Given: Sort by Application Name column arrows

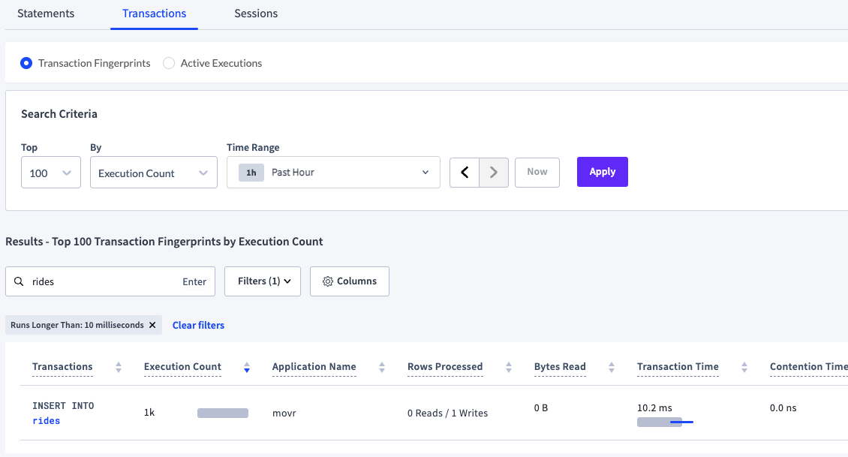Looking at the screenshot, I should pos(382,368).
